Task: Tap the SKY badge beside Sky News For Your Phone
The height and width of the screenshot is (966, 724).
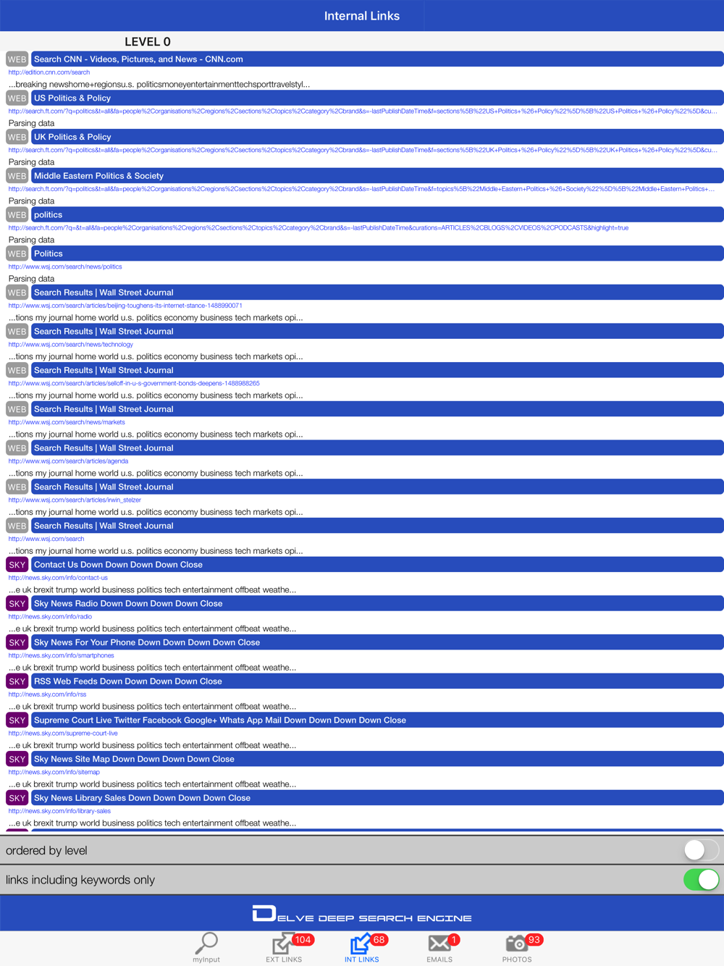Action: tap(17, 642)
